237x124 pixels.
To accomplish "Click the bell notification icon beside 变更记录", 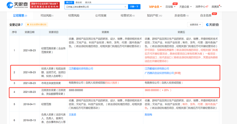I will tap(28, 24).
